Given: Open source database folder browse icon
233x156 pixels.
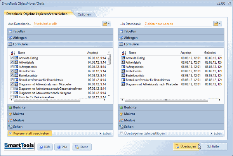Looking at the screenshot, I should pos(106,24).
